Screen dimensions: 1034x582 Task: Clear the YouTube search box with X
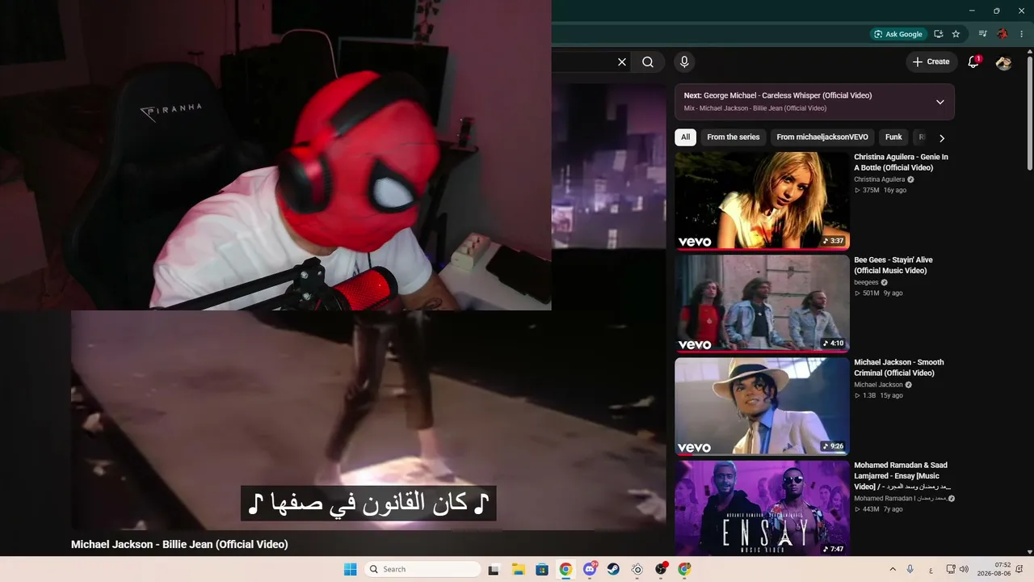622,62
